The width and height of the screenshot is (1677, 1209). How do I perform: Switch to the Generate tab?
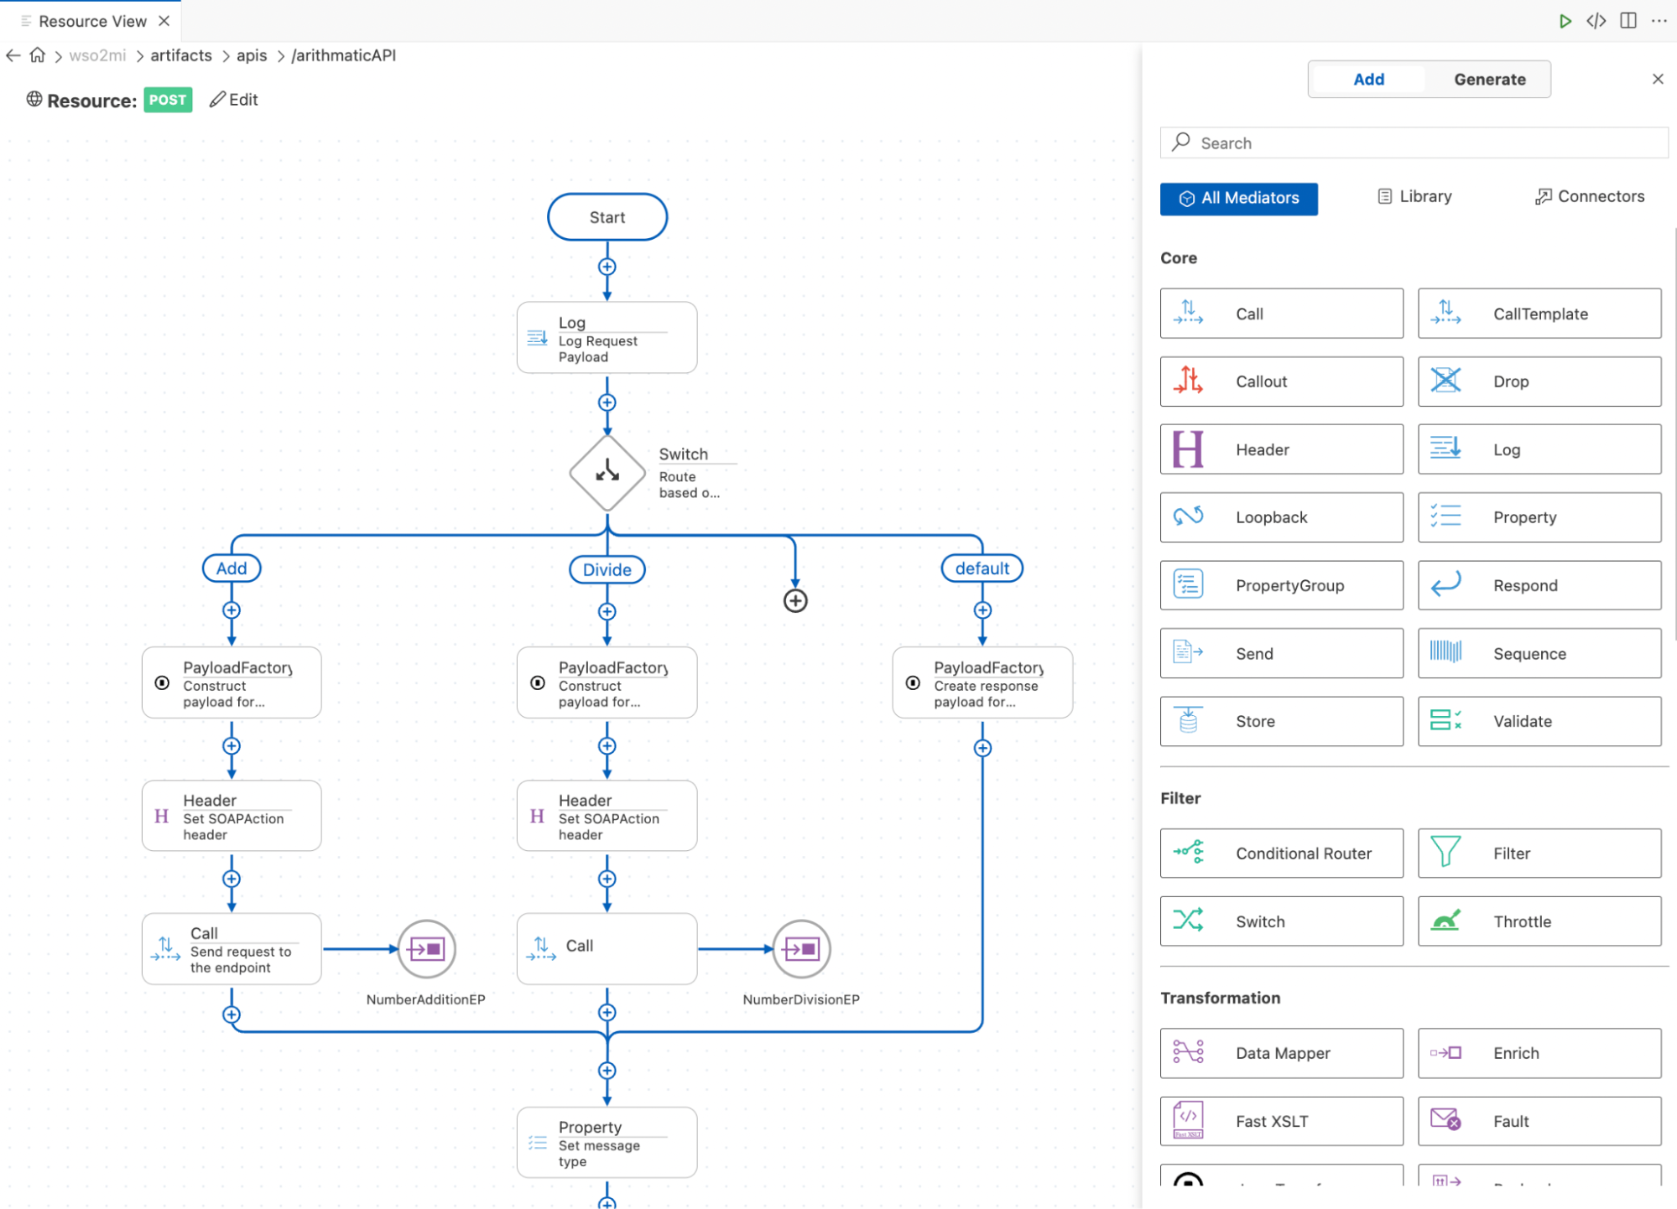1489,79
